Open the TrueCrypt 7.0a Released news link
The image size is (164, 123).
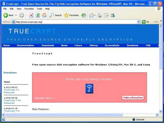tap(12, 102)
